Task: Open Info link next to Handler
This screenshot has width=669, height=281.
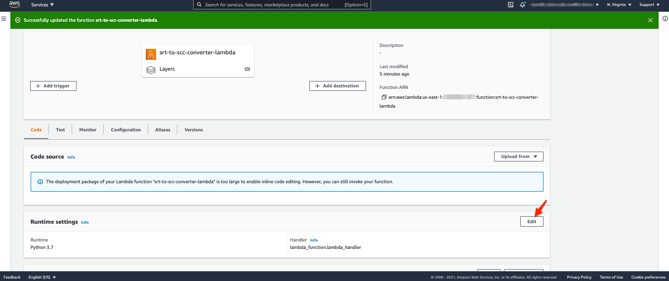Action: pos(314,240)
